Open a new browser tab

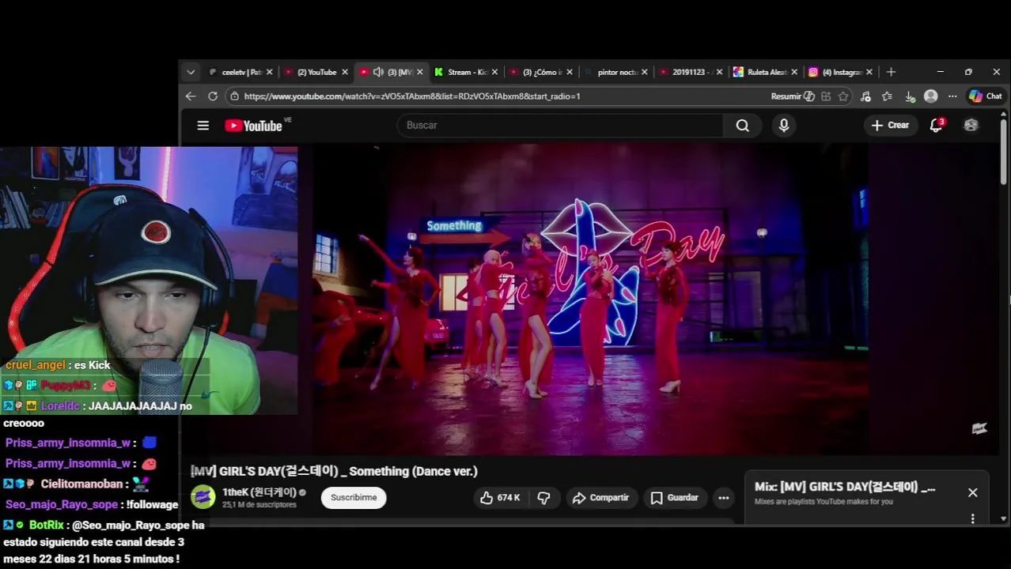point(891,72)
